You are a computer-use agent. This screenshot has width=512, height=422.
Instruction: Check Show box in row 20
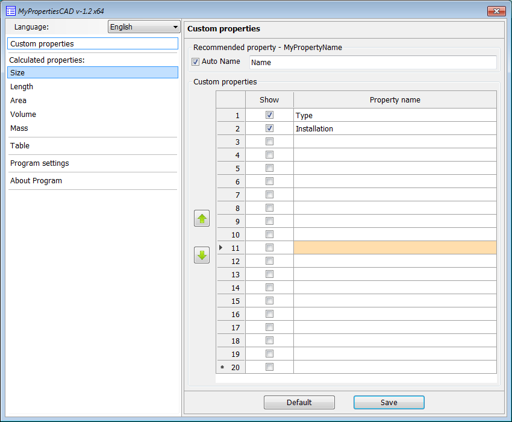click(269, 367)
